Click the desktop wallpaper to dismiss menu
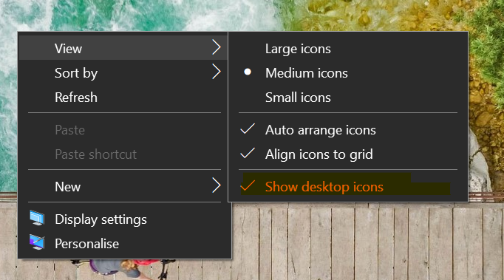The image size is (504, 280). 353,245
